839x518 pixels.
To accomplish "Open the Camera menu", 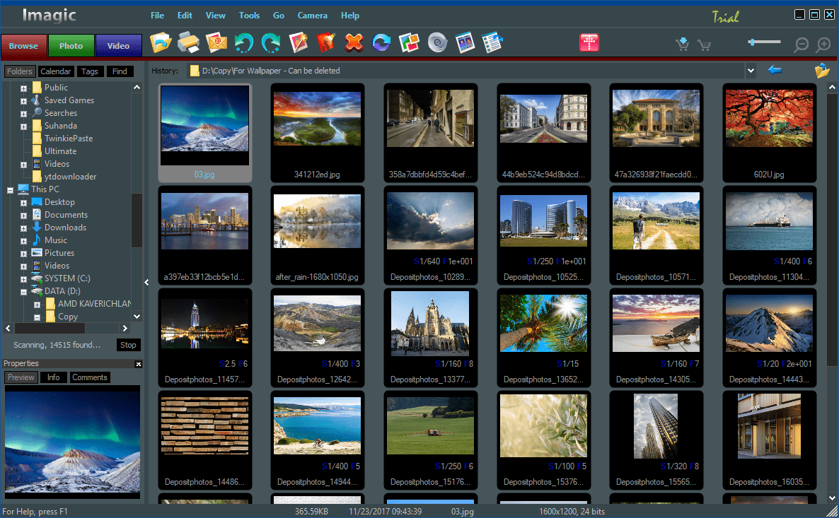I will click(x=312, y=16).
